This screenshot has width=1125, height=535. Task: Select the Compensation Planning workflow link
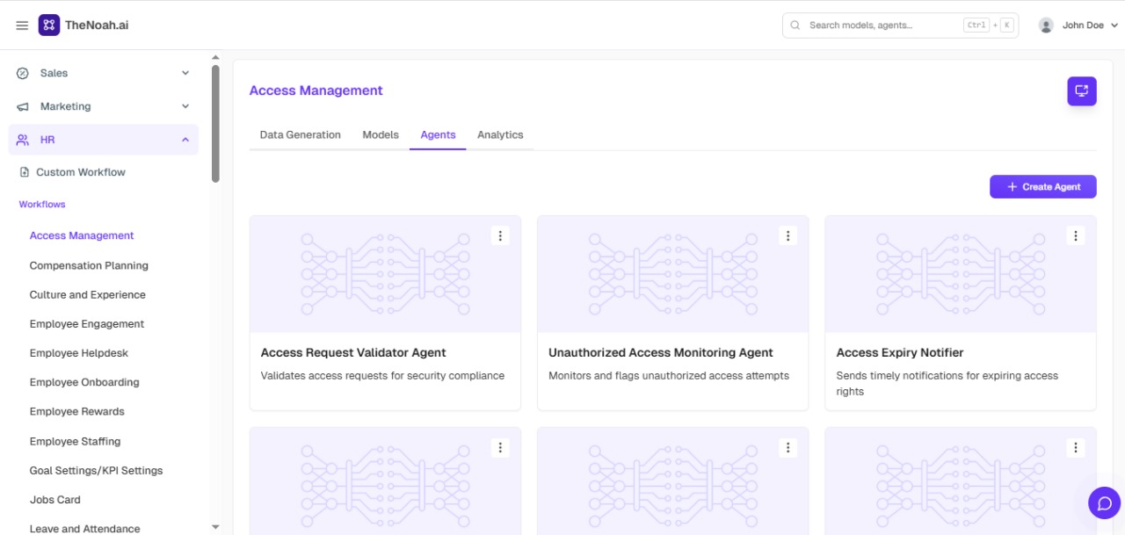[89, 265]
